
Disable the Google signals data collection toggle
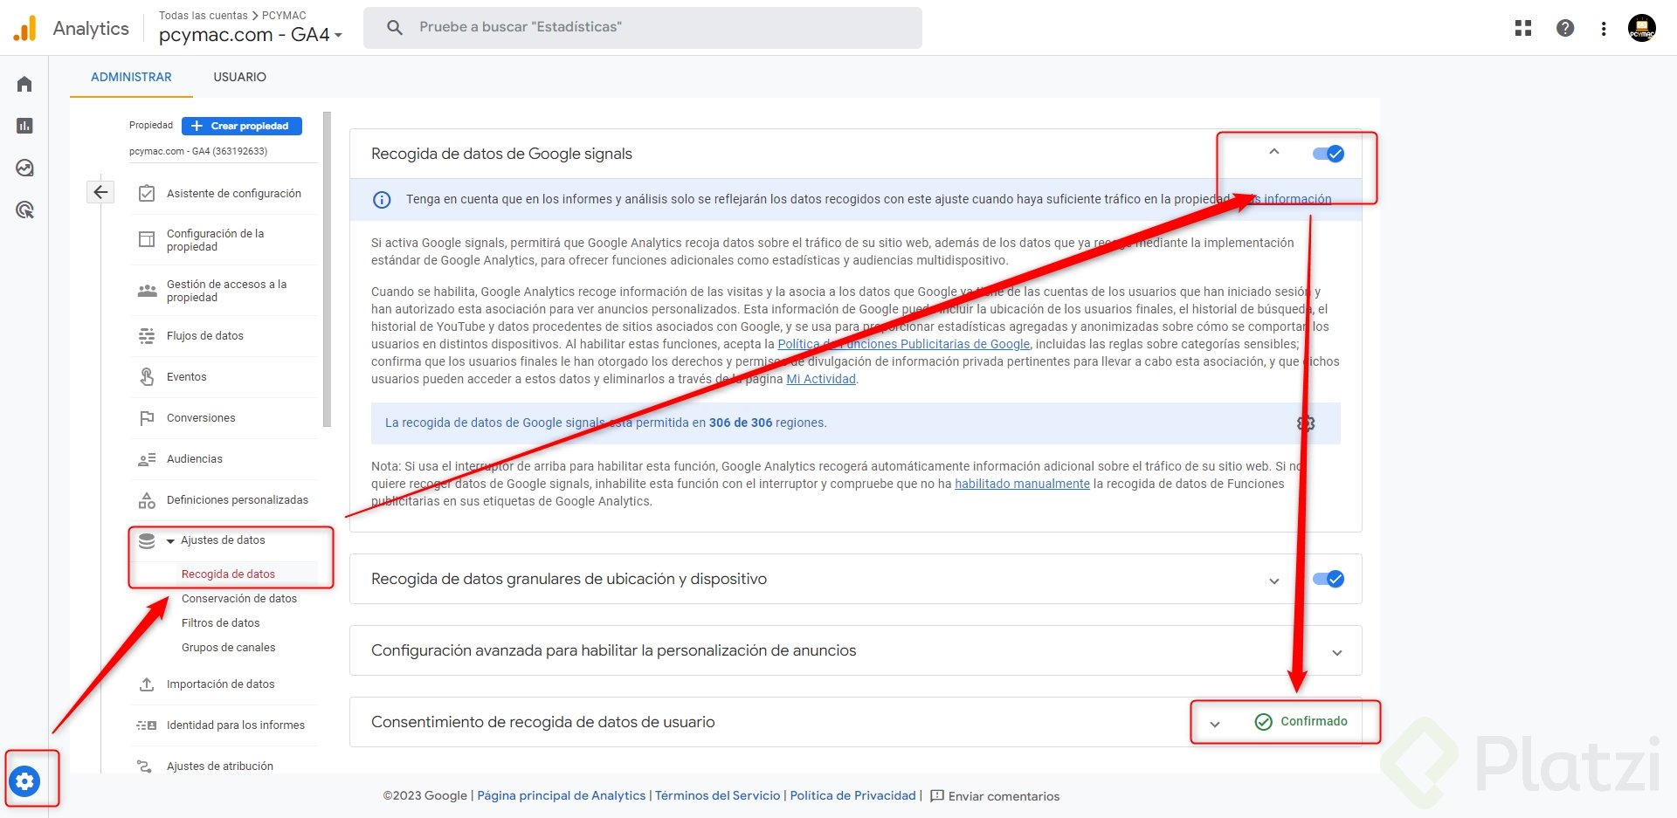coord(1328,154)
